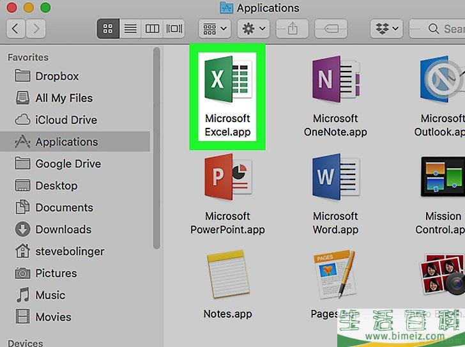465x347 pixels.
Task: Open Photo Booth app icon
Action: (443, 274)
